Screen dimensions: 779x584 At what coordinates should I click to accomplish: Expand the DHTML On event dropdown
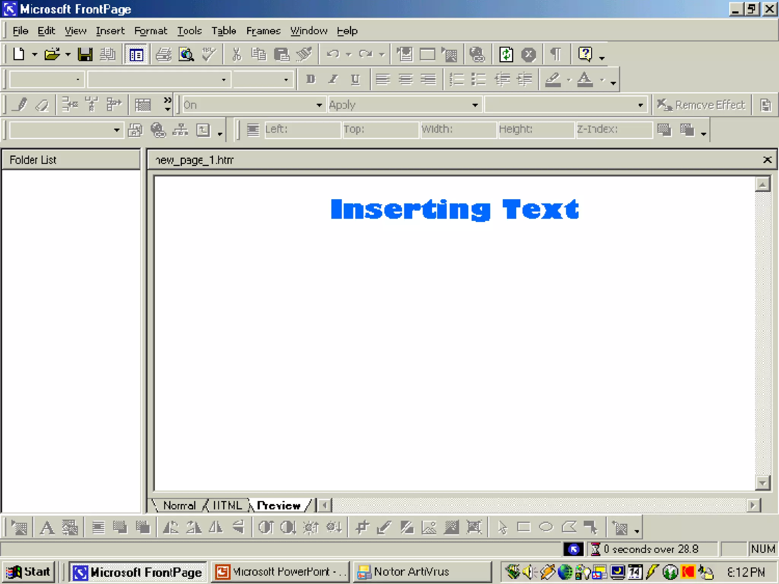point(319,105)
